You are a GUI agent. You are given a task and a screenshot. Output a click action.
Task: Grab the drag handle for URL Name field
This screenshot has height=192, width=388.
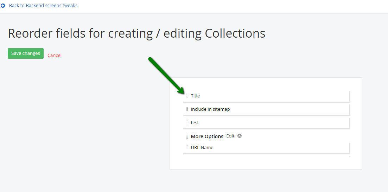tap(187, 147)
